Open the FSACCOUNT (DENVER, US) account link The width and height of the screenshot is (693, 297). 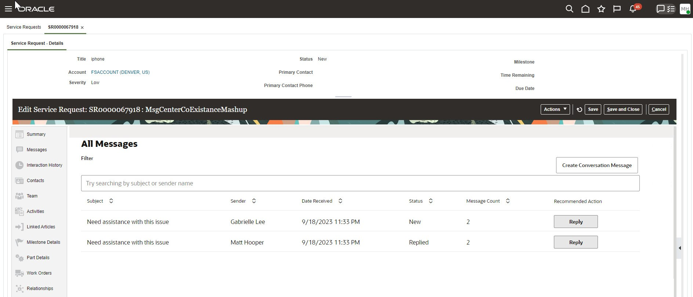(x=120, y=72)
